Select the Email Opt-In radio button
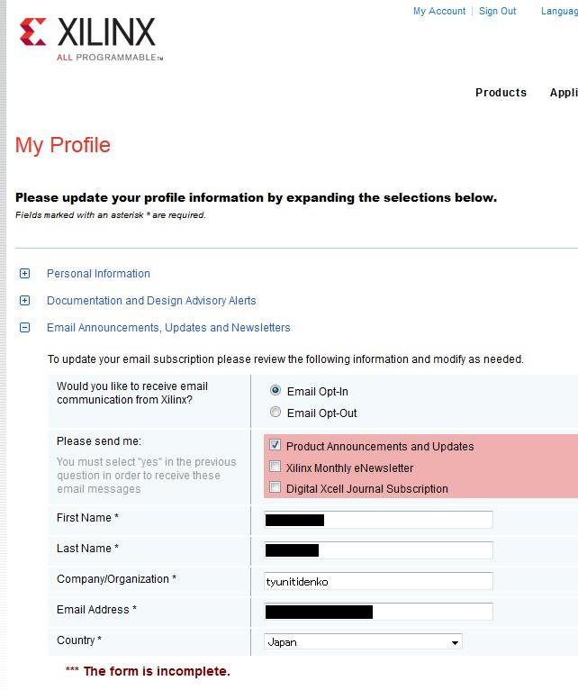This screenshot has width=578, height=690. (x=275, y=390)
